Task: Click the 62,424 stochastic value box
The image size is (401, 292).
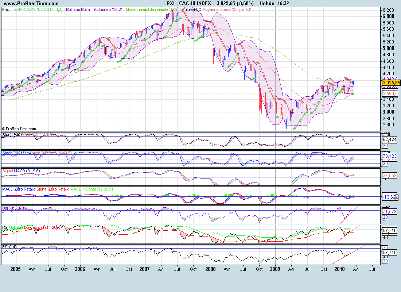Action: pyautogui.click(x=390, y=139)
